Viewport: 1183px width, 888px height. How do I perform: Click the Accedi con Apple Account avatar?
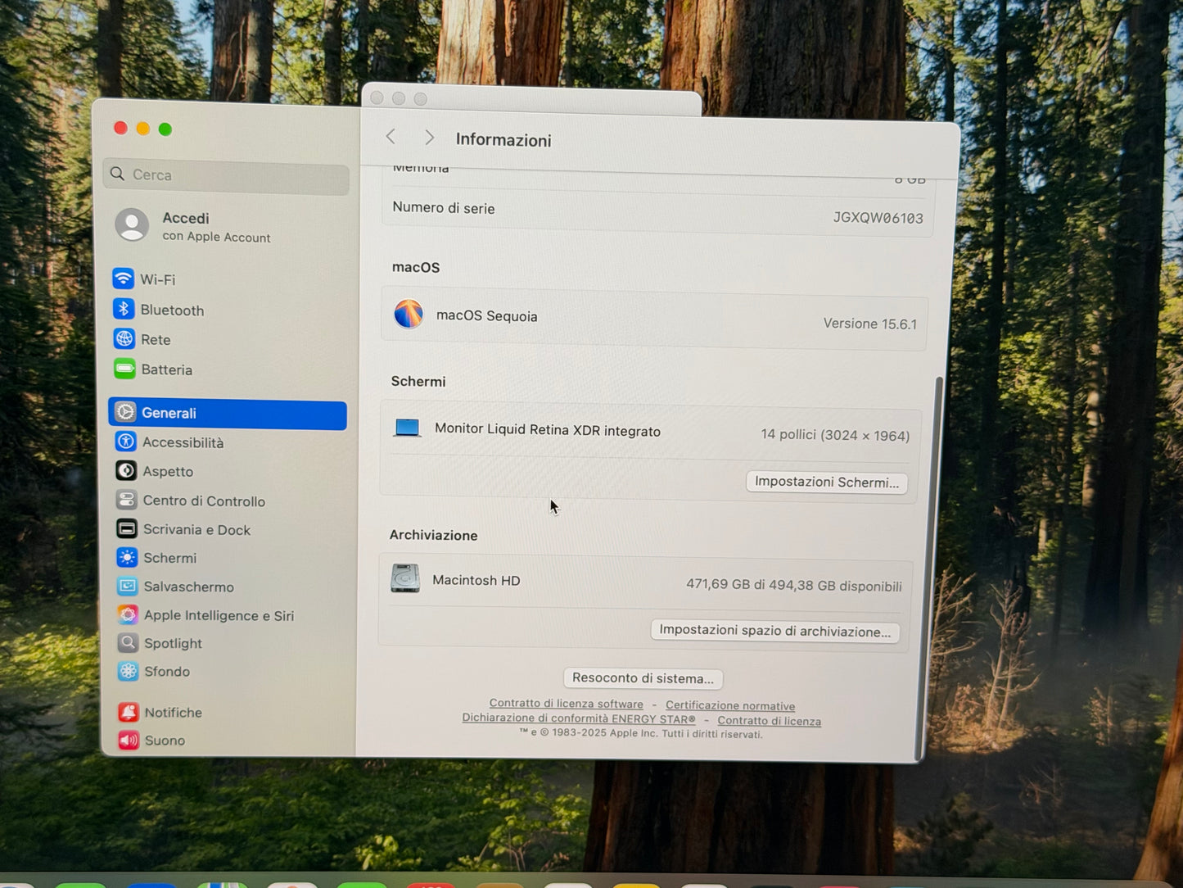[x=132, y=224]
